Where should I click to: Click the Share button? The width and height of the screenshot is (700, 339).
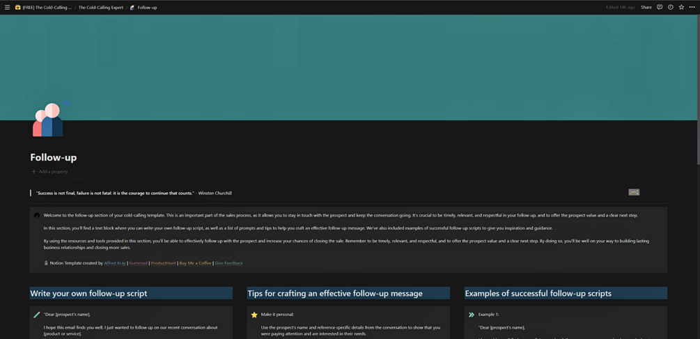pos(646,7)
